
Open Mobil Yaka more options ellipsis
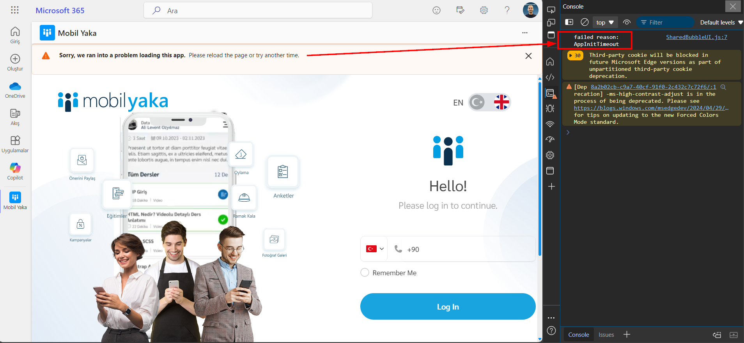click(x=525, y=33)
